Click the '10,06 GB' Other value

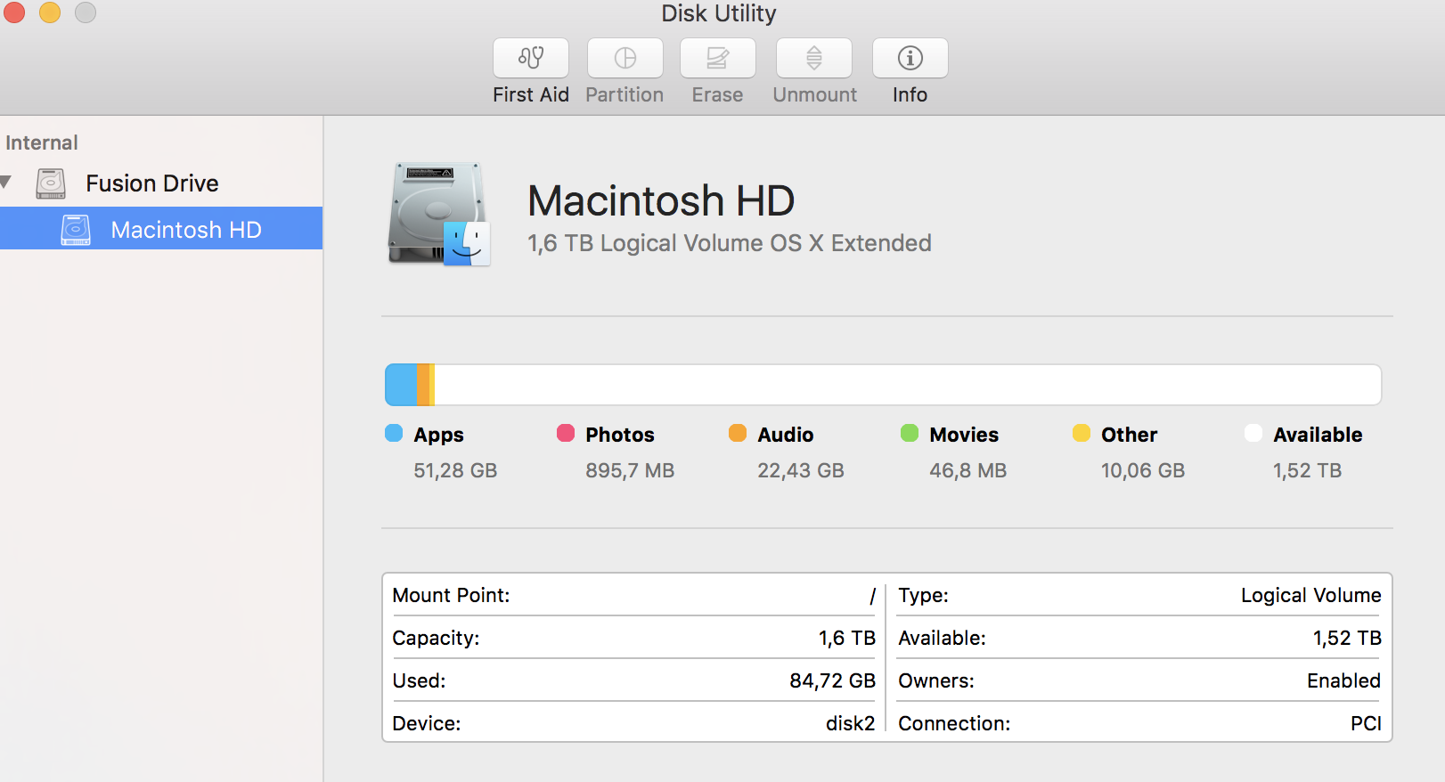click(1143, 470)
